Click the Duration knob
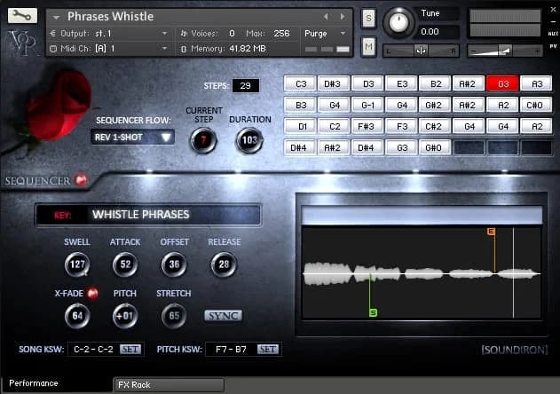Screen dimensions: 560x394 249,140
